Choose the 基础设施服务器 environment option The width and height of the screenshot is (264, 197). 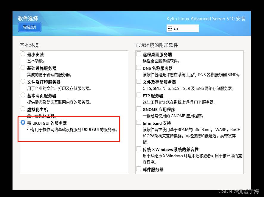pos(23,68)
